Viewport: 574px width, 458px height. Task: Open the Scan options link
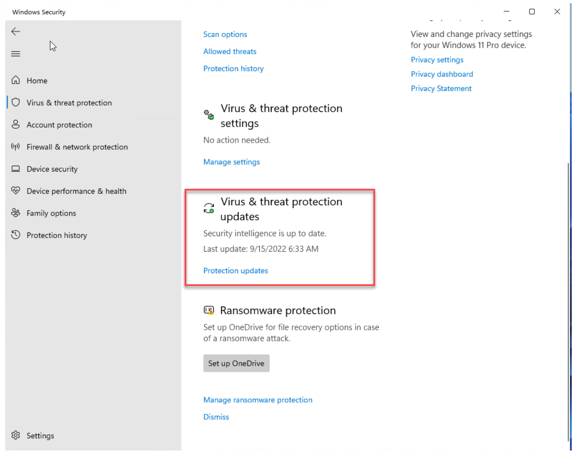click(x=225, y=34)
